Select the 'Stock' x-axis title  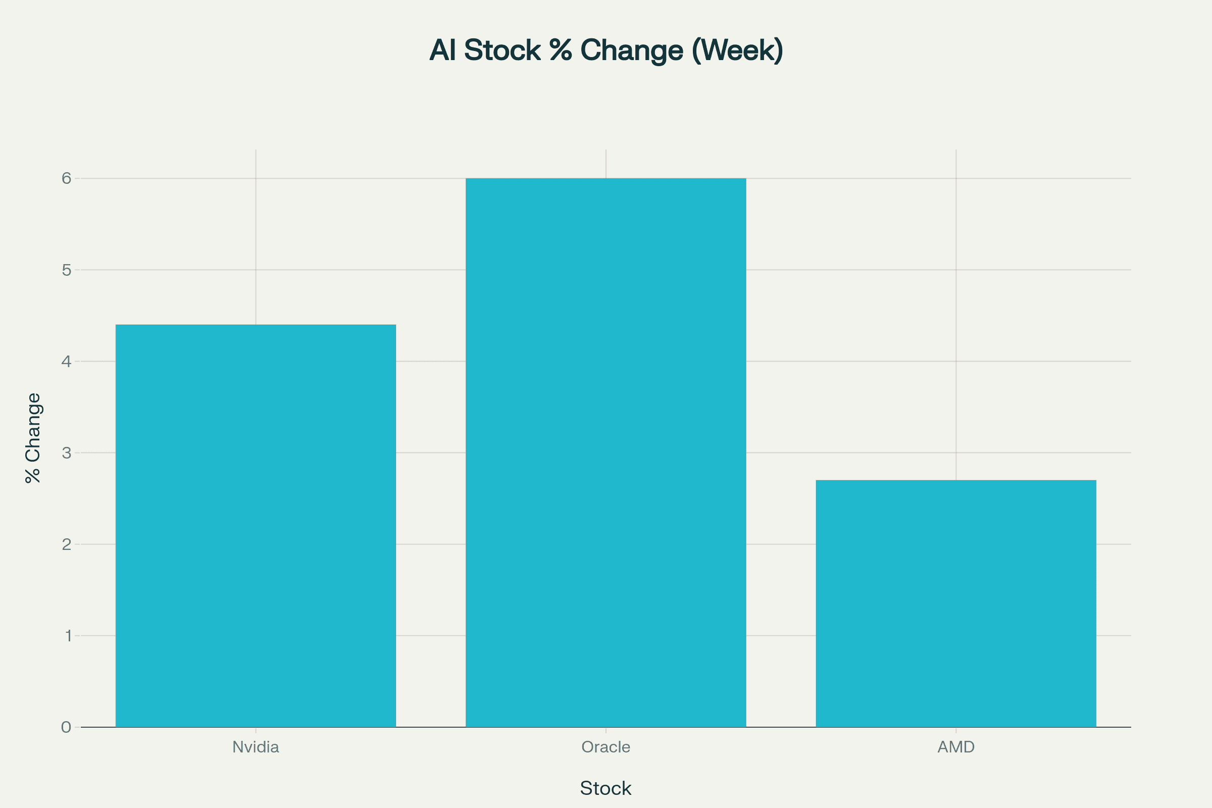click(x=605, y=788)
